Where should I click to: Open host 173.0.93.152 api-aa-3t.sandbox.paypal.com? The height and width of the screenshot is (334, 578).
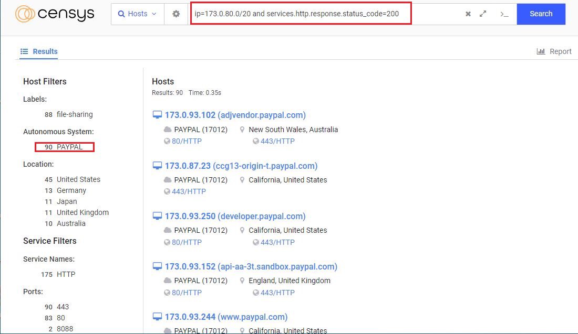click(x=251, y=267)
